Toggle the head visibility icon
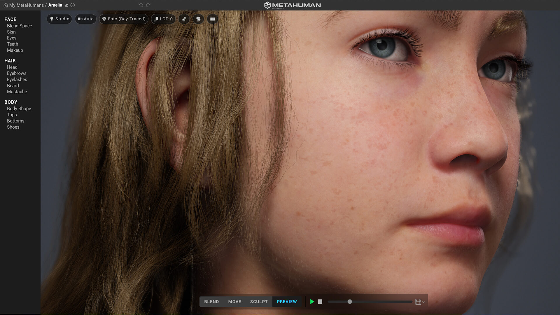This screenshot has height=315, width=560. 198,19
